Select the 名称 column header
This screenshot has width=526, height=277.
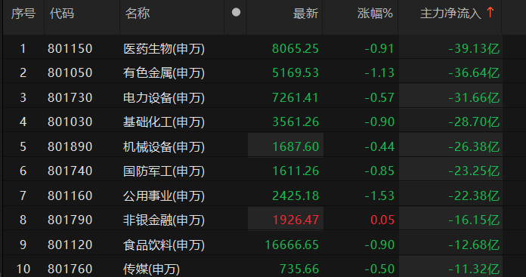click(x=138, y=14)
